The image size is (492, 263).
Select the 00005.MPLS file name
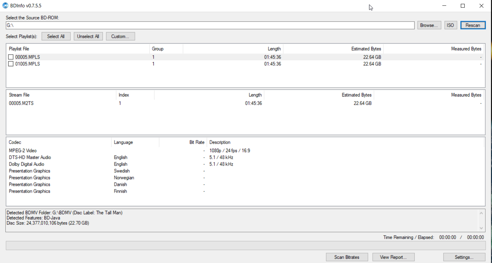27,57
